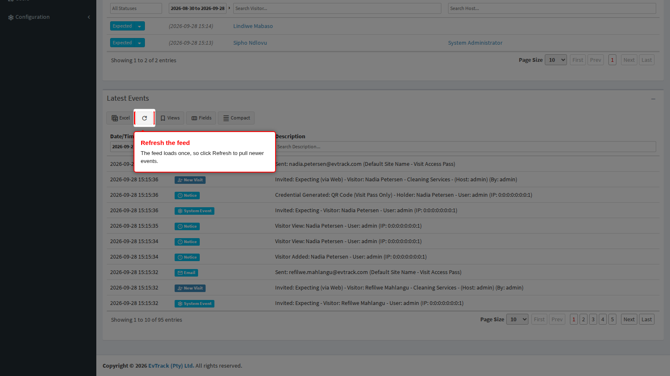
Task: Click the Notice badge on Visitor Added row
Action: tap(187, 257)
